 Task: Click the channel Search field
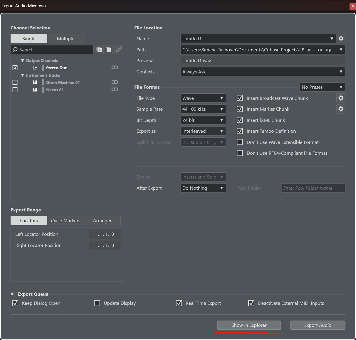[x=52, y=50]
